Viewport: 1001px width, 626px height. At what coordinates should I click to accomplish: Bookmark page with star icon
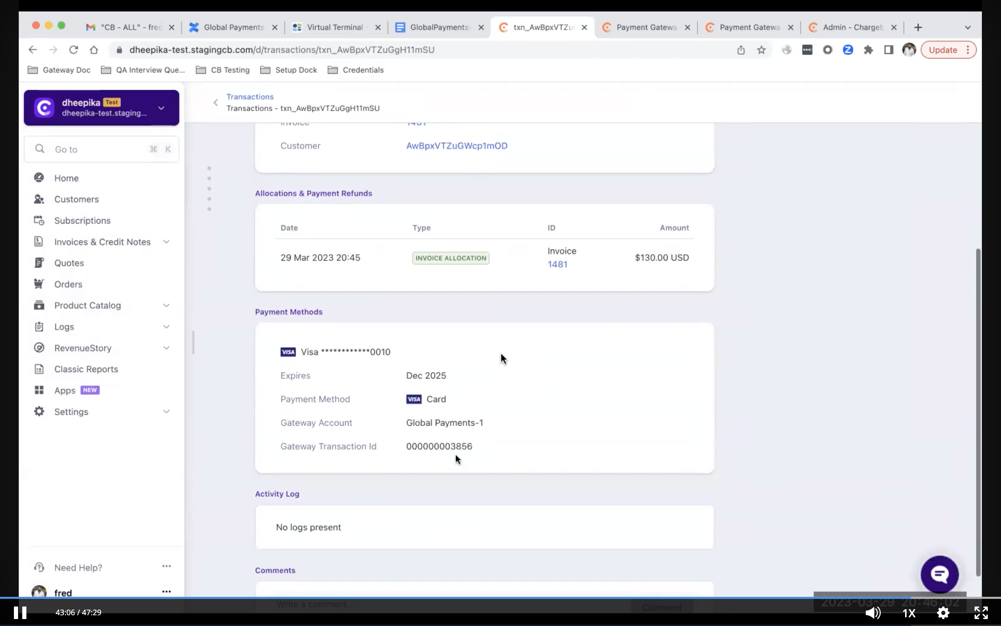(x=761, y=50)
